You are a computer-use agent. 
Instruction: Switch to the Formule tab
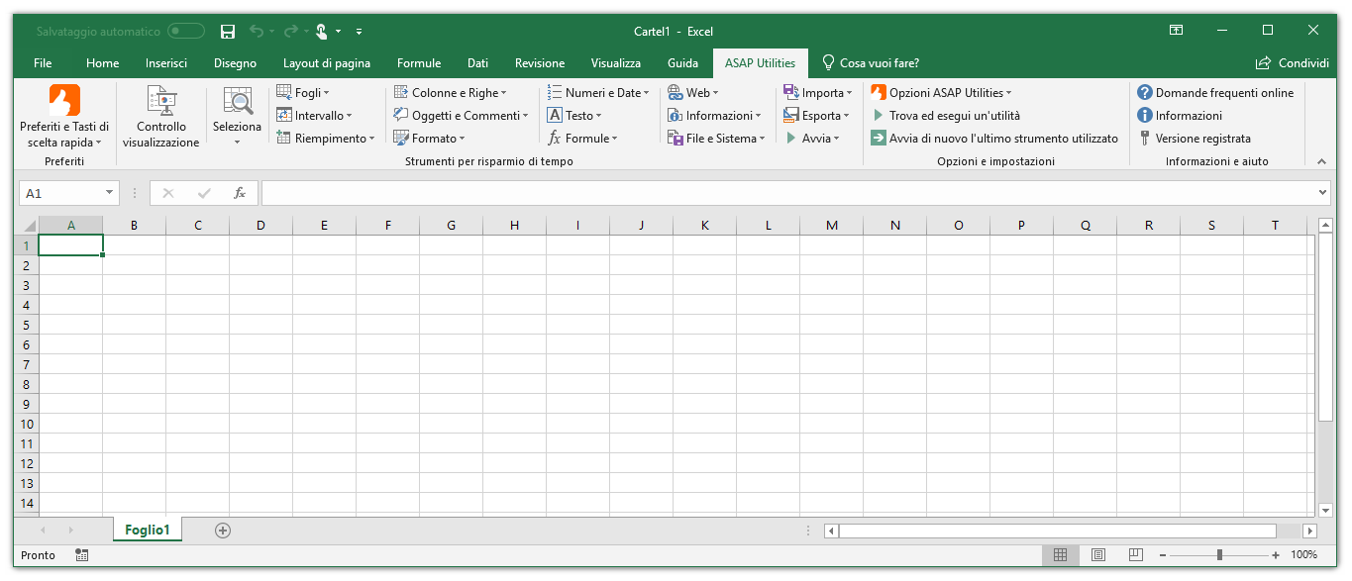pos(419,63)
